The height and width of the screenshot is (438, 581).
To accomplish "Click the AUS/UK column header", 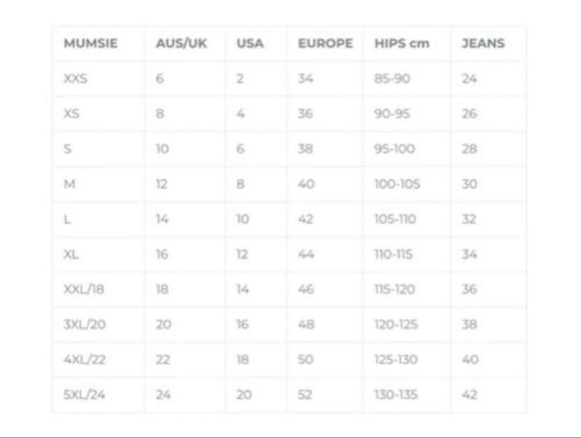I will 181,44.
